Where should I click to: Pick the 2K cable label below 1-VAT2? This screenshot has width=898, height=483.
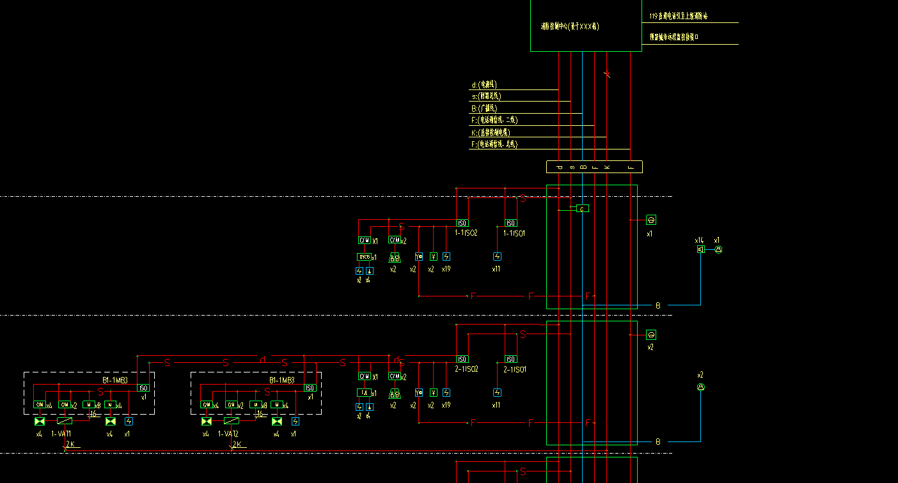(237, 444)
